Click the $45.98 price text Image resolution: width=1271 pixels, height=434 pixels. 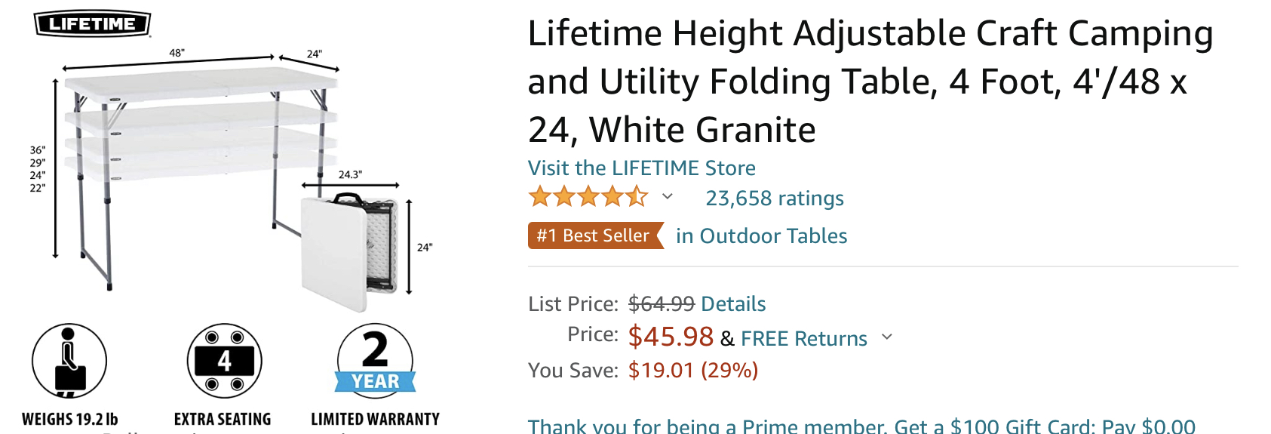pyautogui.click(x=671, y=337)
